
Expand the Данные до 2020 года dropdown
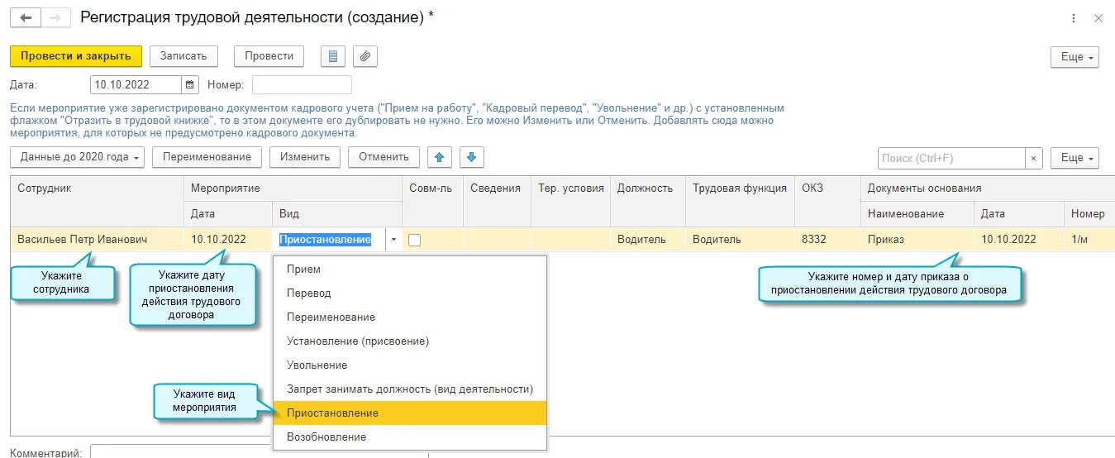coord(78,157)
